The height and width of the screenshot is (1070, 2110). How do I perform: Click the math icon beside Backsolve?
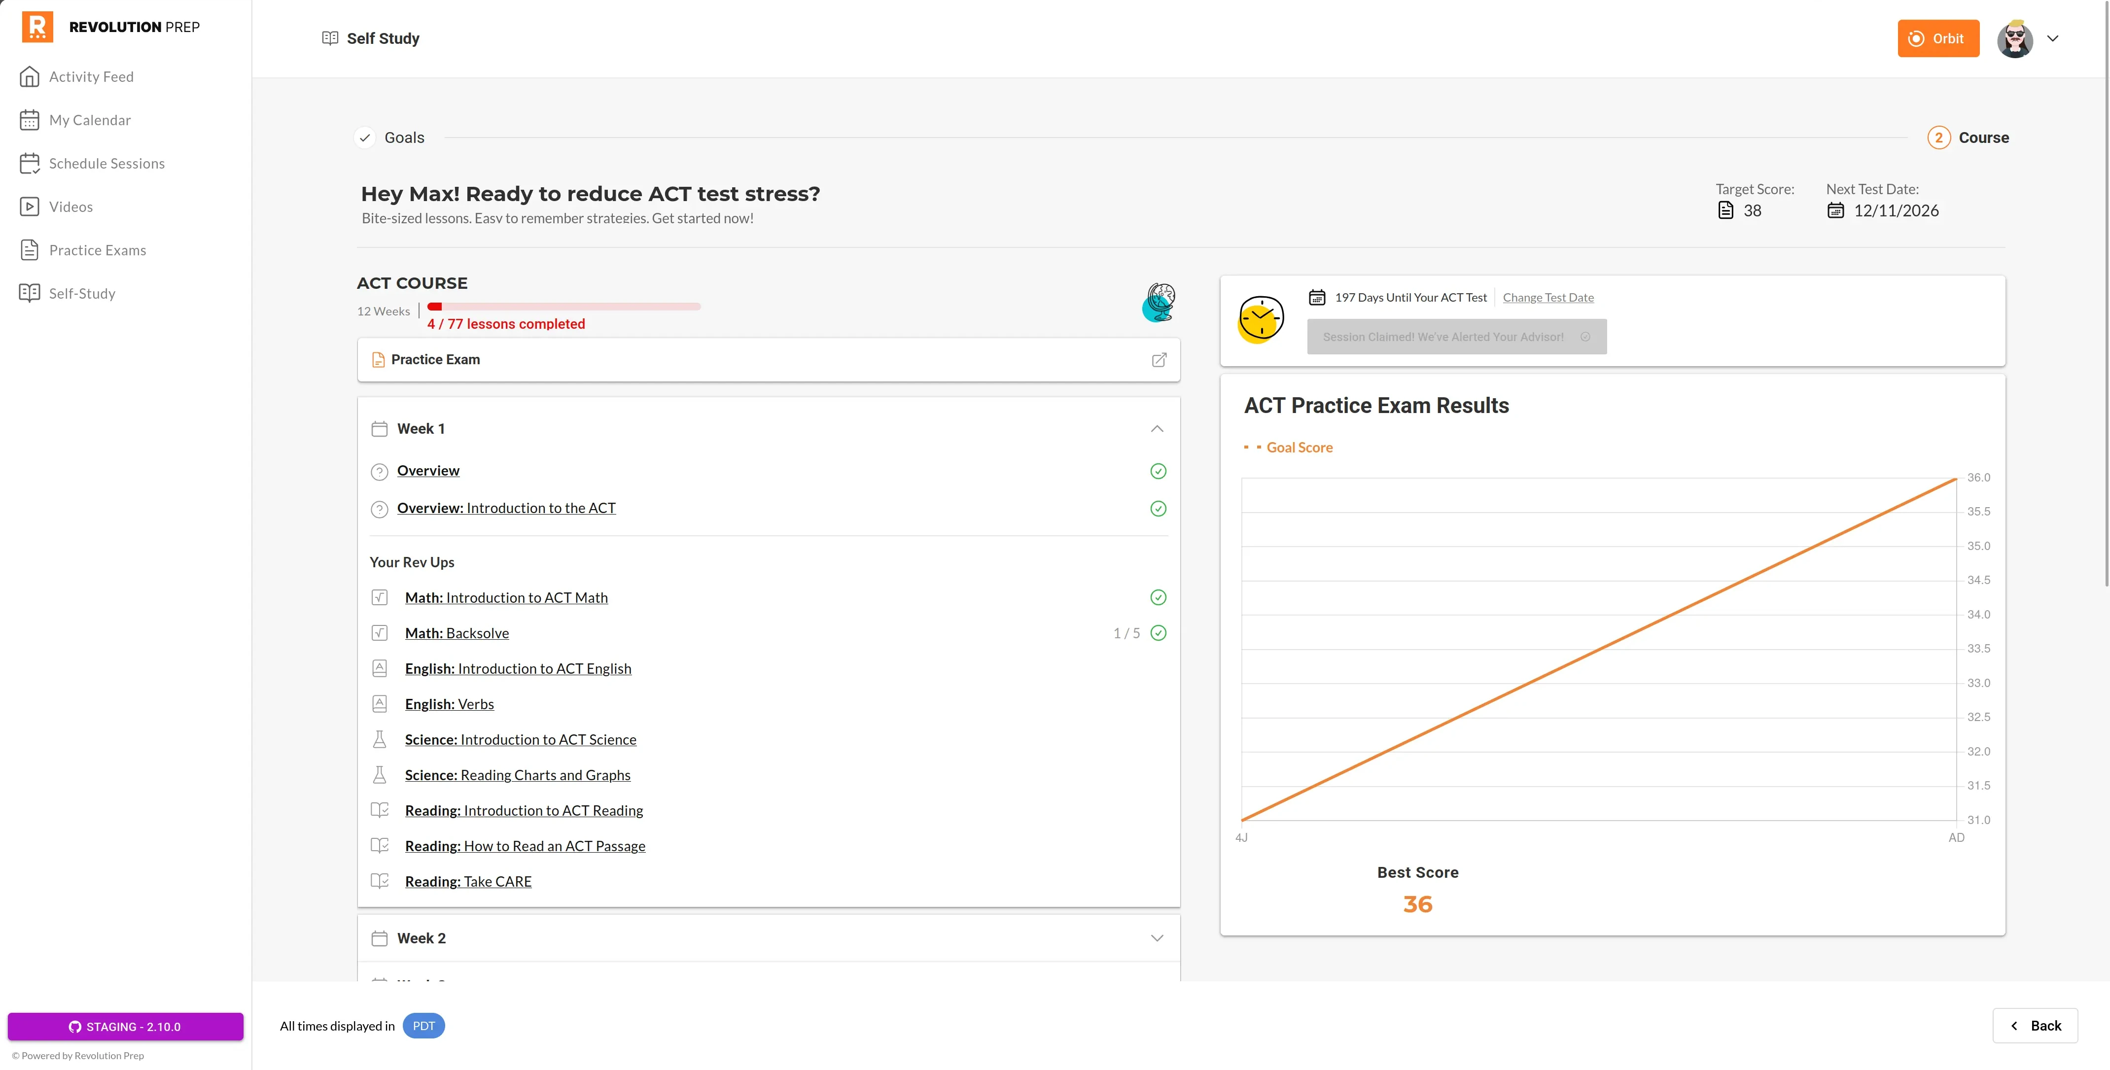point(379,633)
